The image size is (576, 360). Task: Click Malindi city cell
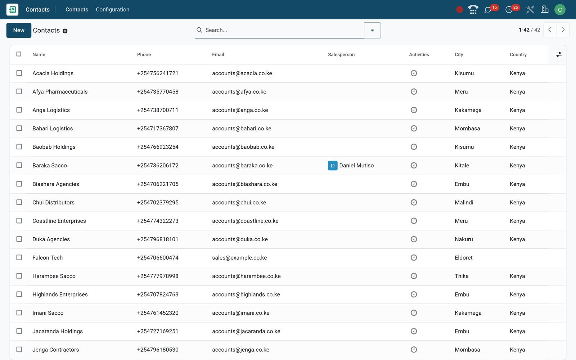pos(464,202)
